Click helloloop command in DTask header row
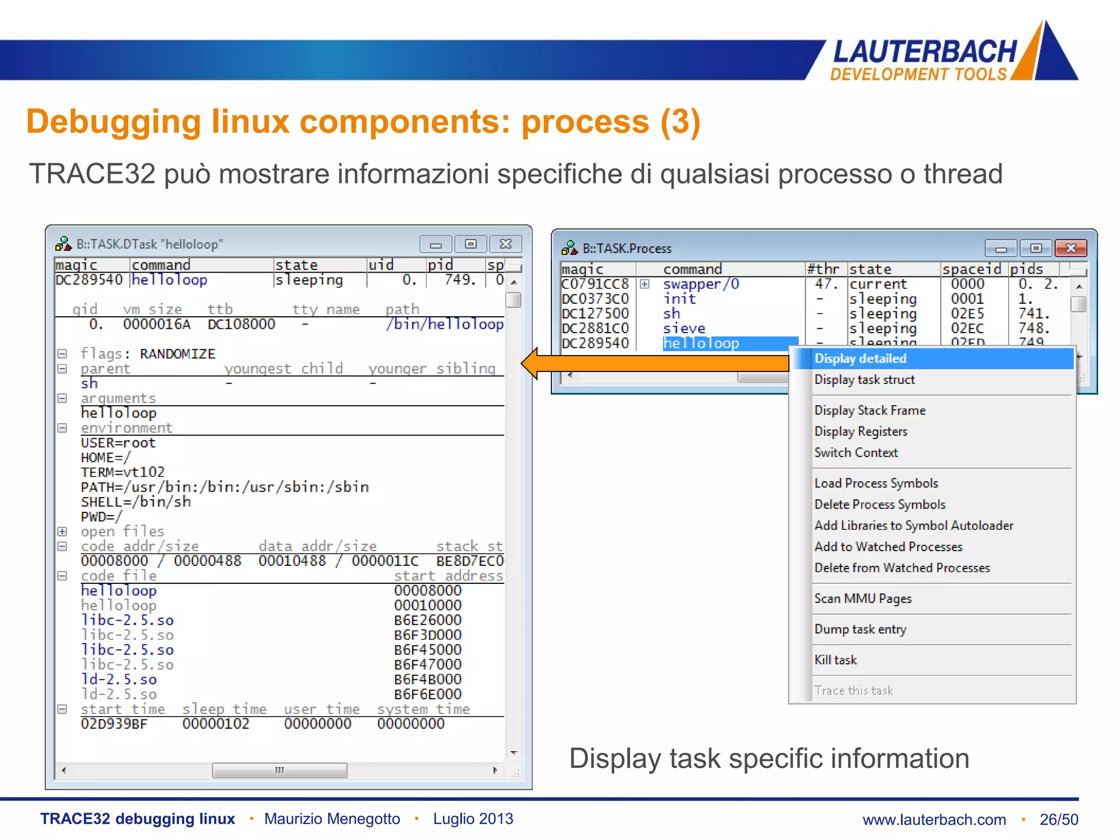 (x=169, y=280)
